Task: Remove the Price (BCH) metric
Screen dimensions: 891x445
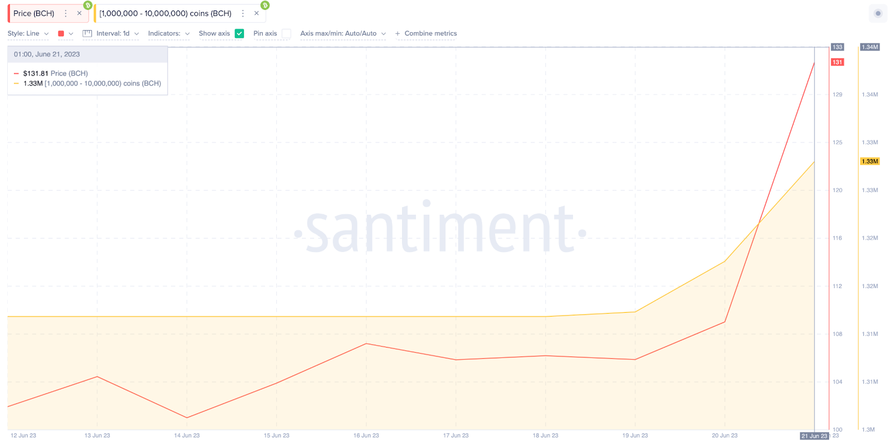Action: tap(79, 13)
